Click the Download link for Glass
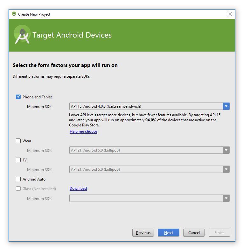 tap(78, 189)
